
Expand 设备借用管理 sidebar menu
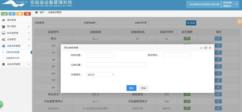click(16, 64)
